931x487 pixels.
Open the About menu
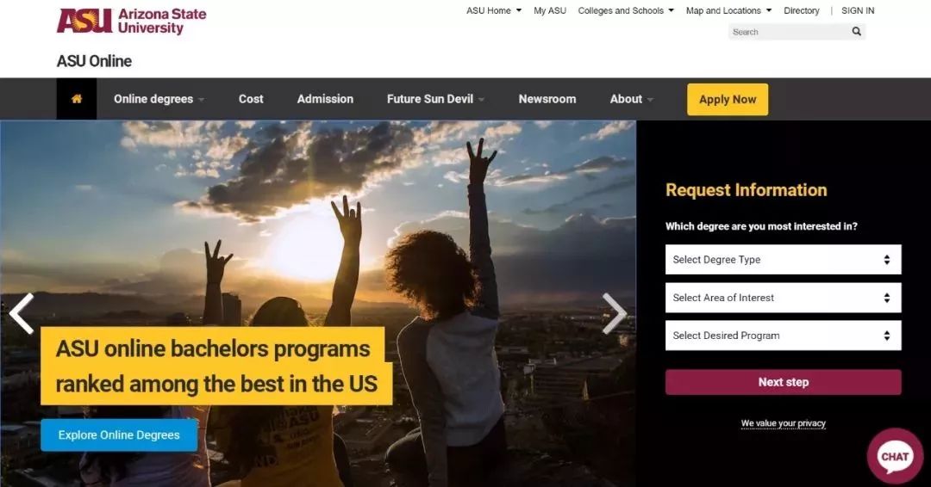click(631, 99)
